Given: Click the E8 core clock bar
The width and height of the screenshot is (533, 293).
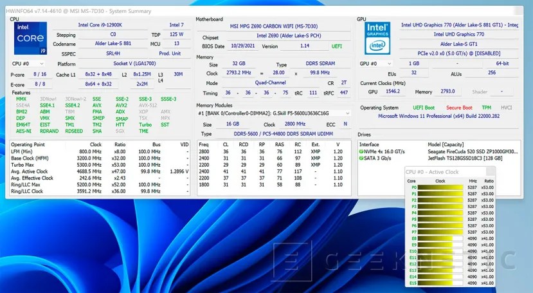Looking at the screenshot, I should 440,238.
